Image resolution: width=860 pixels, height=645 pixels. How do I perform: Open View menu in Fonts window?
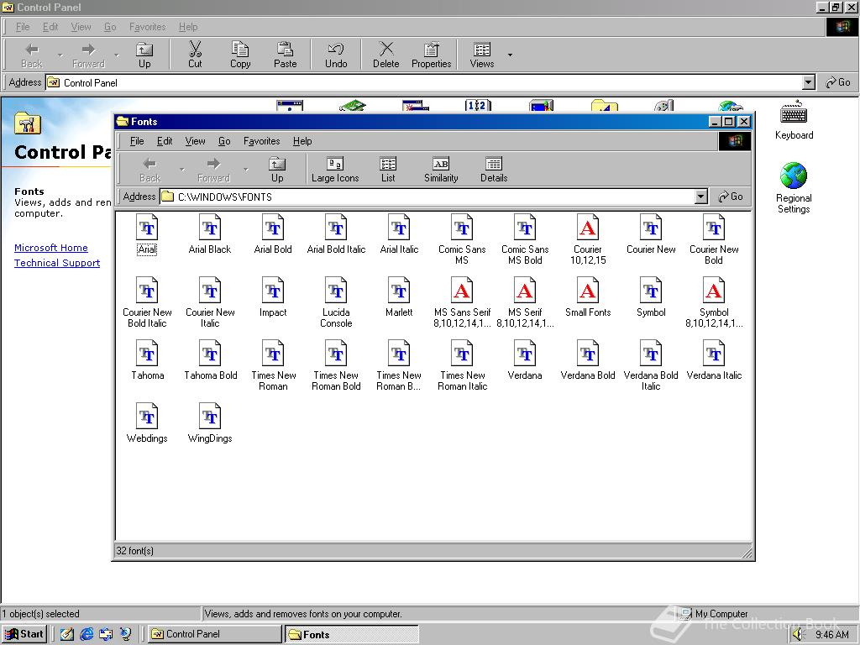coord(195,141)
